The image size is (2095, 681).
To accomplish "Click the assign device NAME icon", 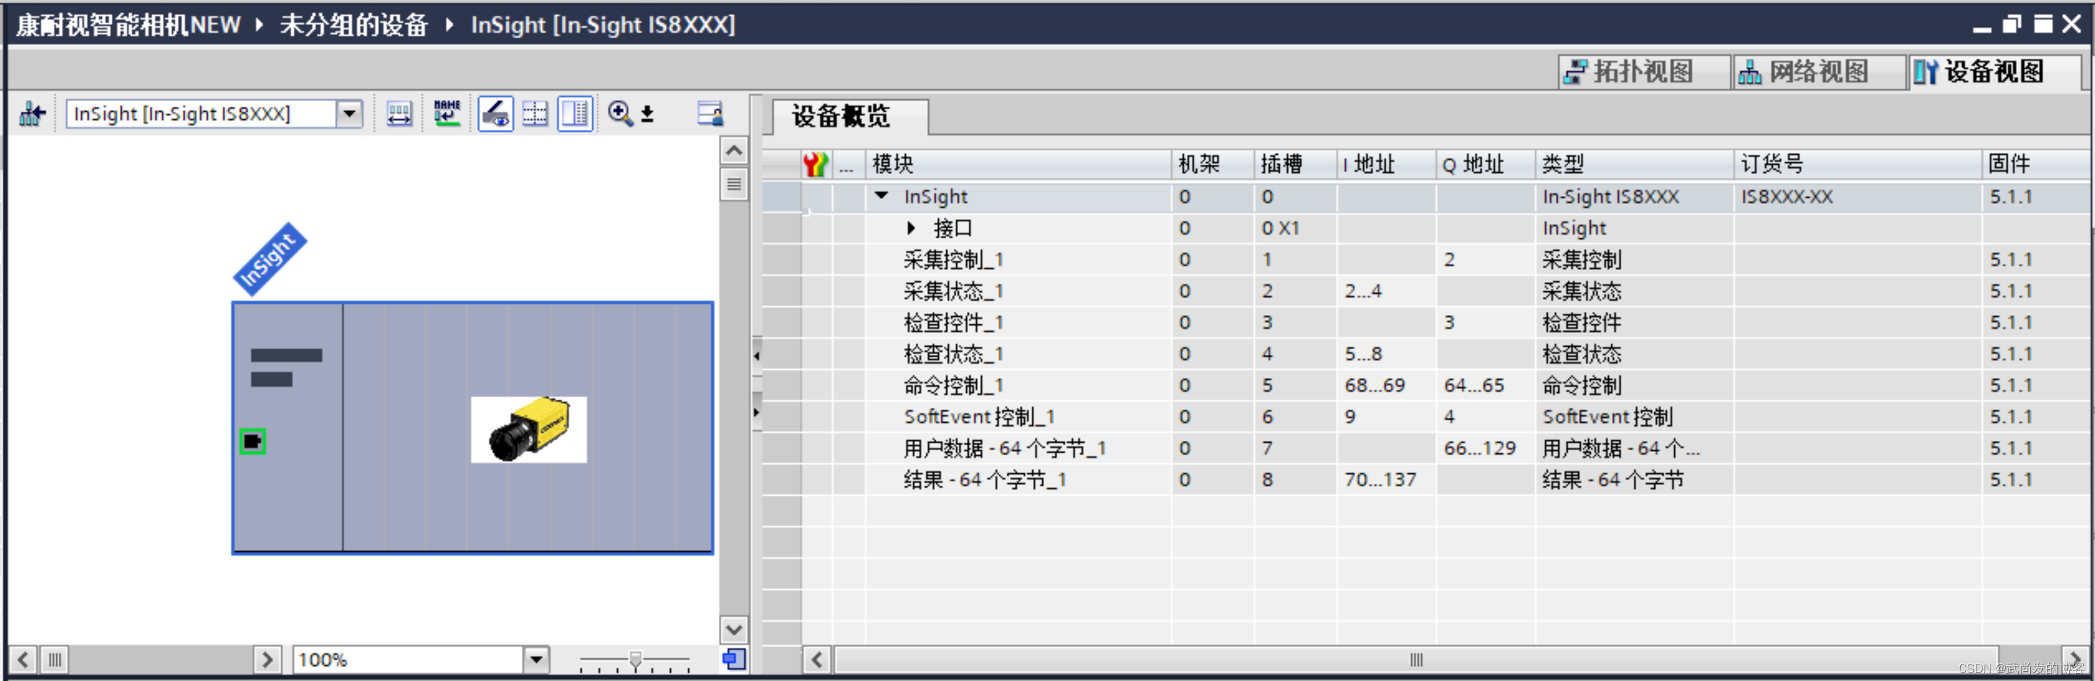I will click(x=447, y=114).
